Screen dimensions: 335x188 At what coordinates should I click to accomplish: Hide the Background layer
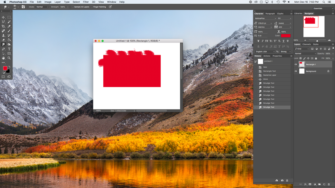296,71
